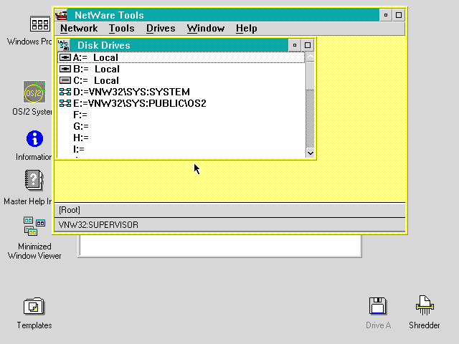Open the Network menu

pyautogui.click(x=79, y=29)
